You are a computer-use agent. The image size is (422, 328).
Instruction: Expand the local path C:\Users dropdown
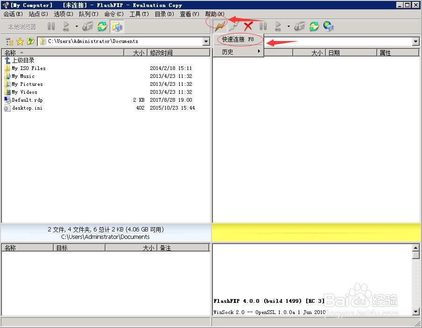(206, 42)
